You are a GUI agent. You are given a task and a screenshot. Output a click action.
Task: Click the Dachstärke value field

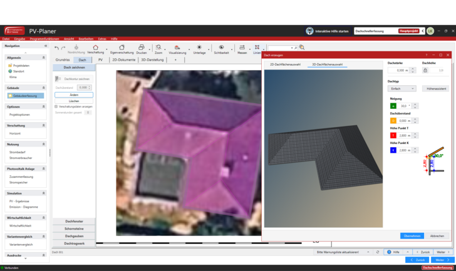tap(399, 70)
